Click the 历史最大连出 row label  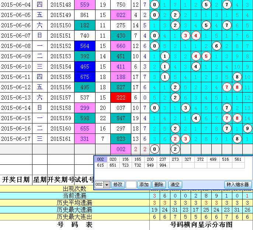tap(74, 217)
